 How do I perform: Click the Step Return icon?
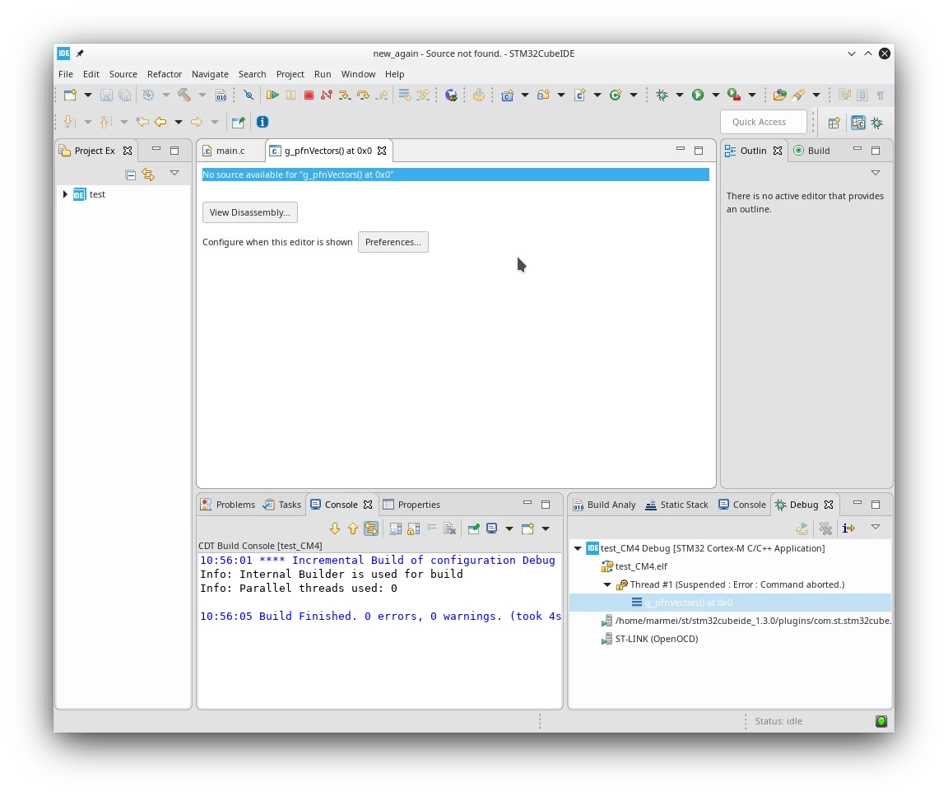pos(382,95)
